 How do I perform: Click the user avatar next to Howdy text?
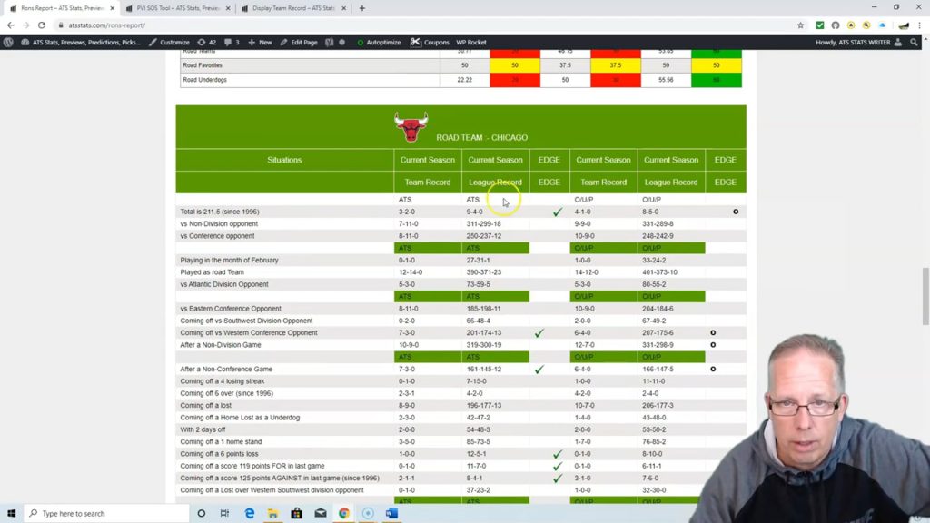point(898,42)
